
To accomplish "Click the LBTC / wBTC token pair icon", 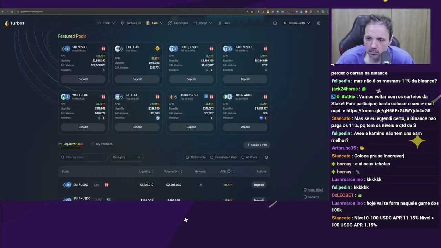I will [x=227, y=96].
